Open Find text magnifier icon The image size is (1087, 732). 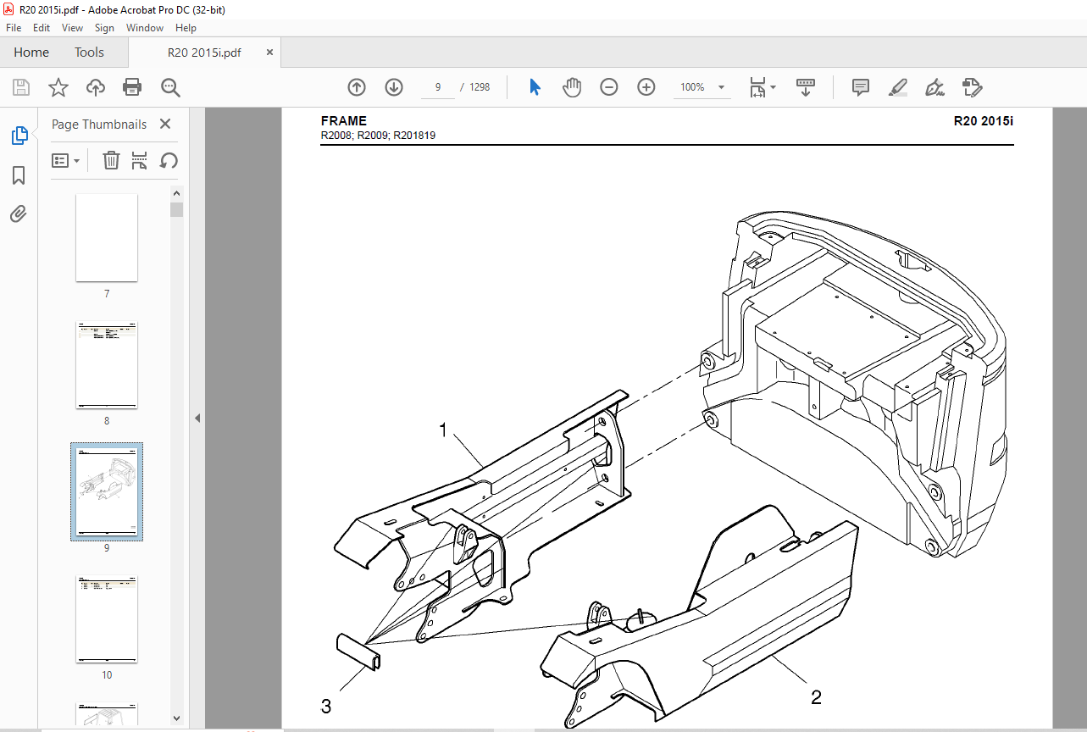tap(170, 87)
